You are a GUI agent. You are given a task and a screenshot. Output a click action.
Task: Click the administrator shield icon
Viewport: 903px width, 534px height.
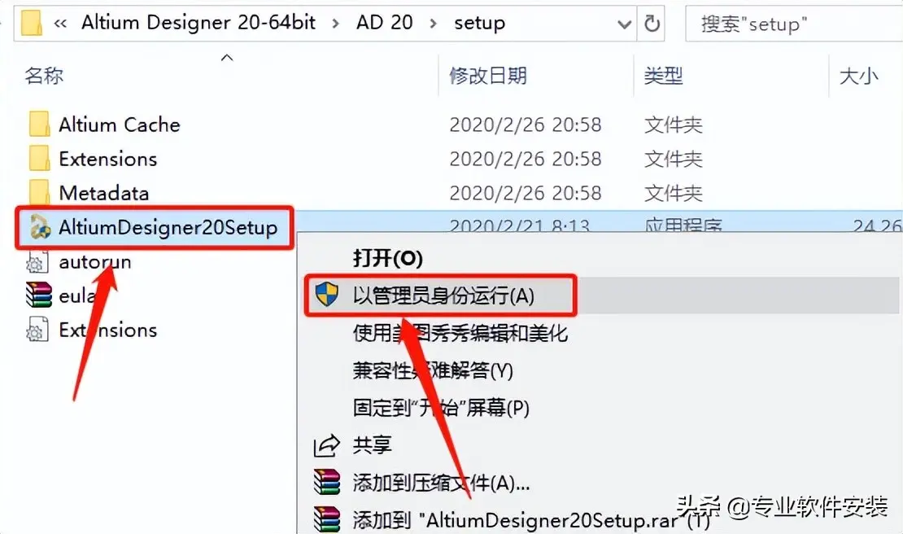click(326, 295)
